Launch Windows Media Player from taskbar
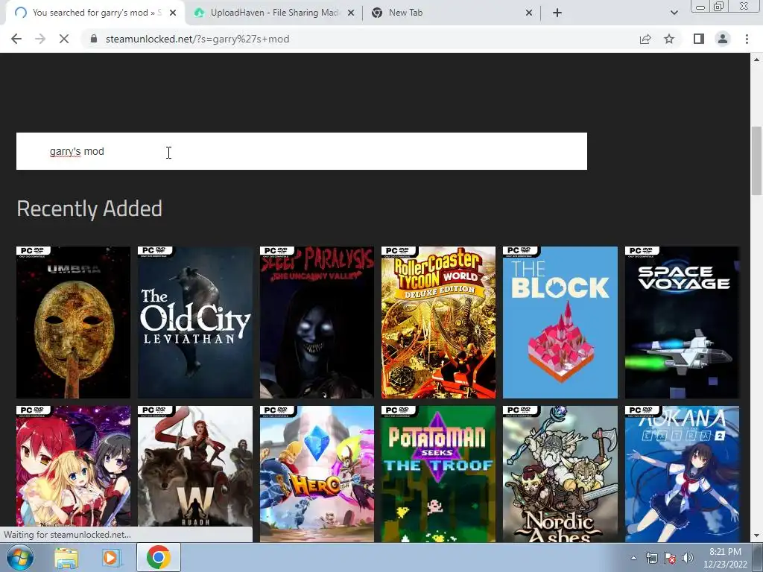The image size is (763, 572). click(x=112, y=558)
